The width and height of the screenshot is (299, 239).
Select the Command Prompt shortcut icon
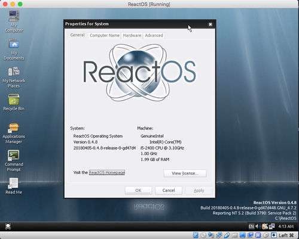coord(14,161)
